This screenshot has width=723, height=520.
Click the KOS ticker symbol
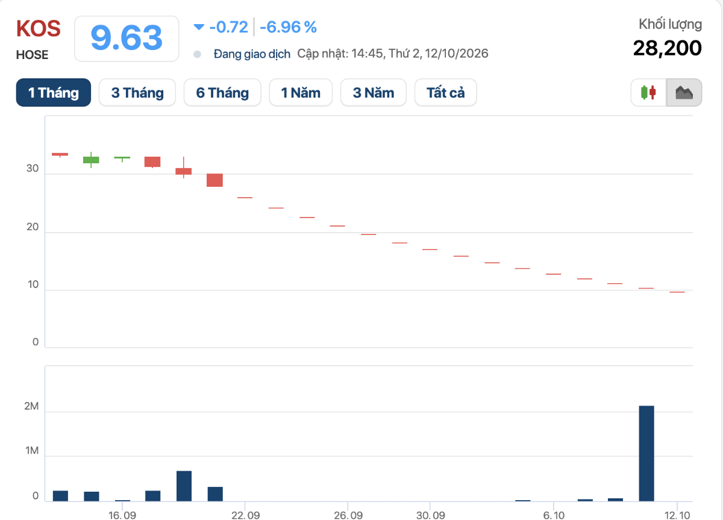tap(38, 28)
